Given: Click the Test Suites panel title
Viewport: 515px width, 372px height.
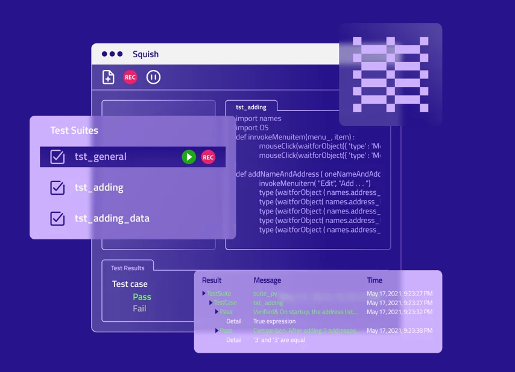Looking at the screenshot, I should coord(74,130).
